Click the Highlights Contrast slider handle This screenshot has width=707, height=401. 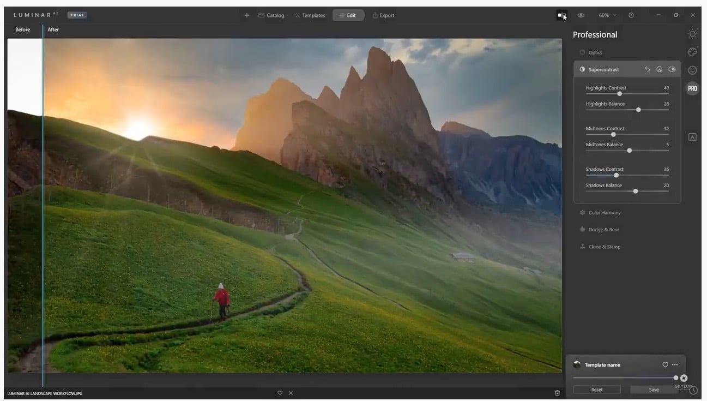coord(619,94)
